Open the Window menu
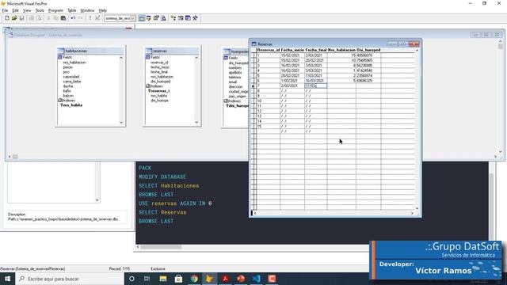 coord(87,10)
